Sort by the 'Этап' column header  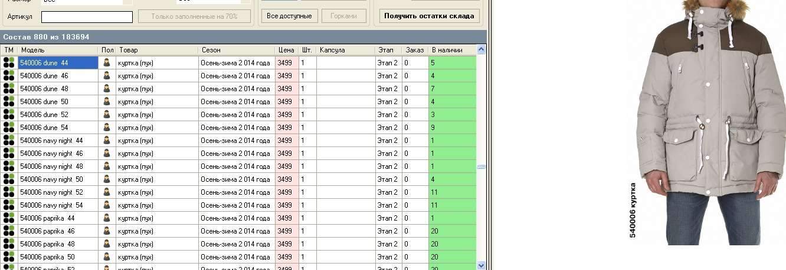[388, 50]
